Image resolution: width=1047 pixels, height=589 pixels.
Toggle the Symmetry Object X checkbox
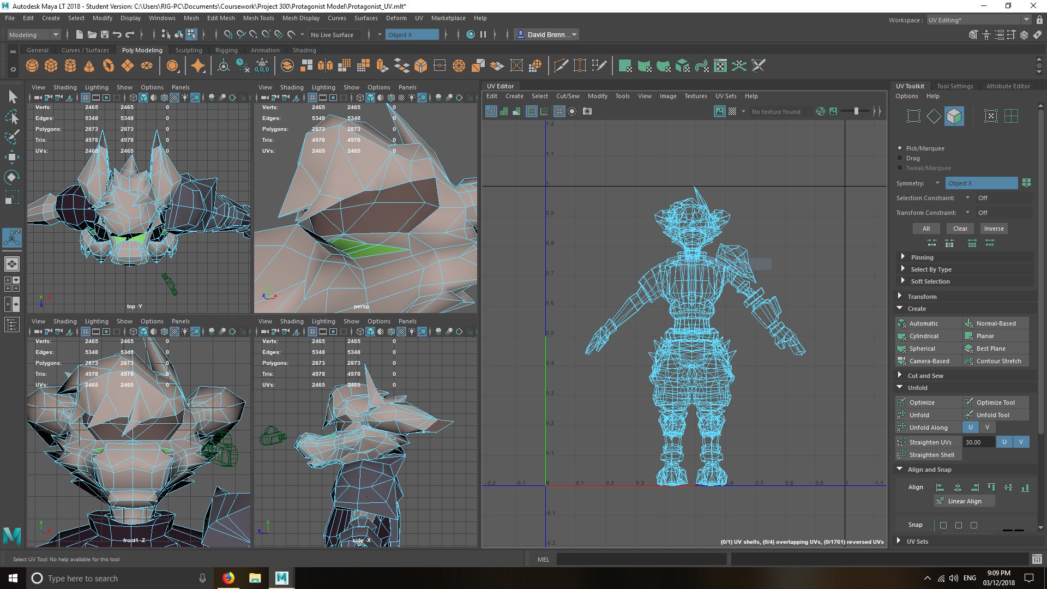(x=1028, y=183)
